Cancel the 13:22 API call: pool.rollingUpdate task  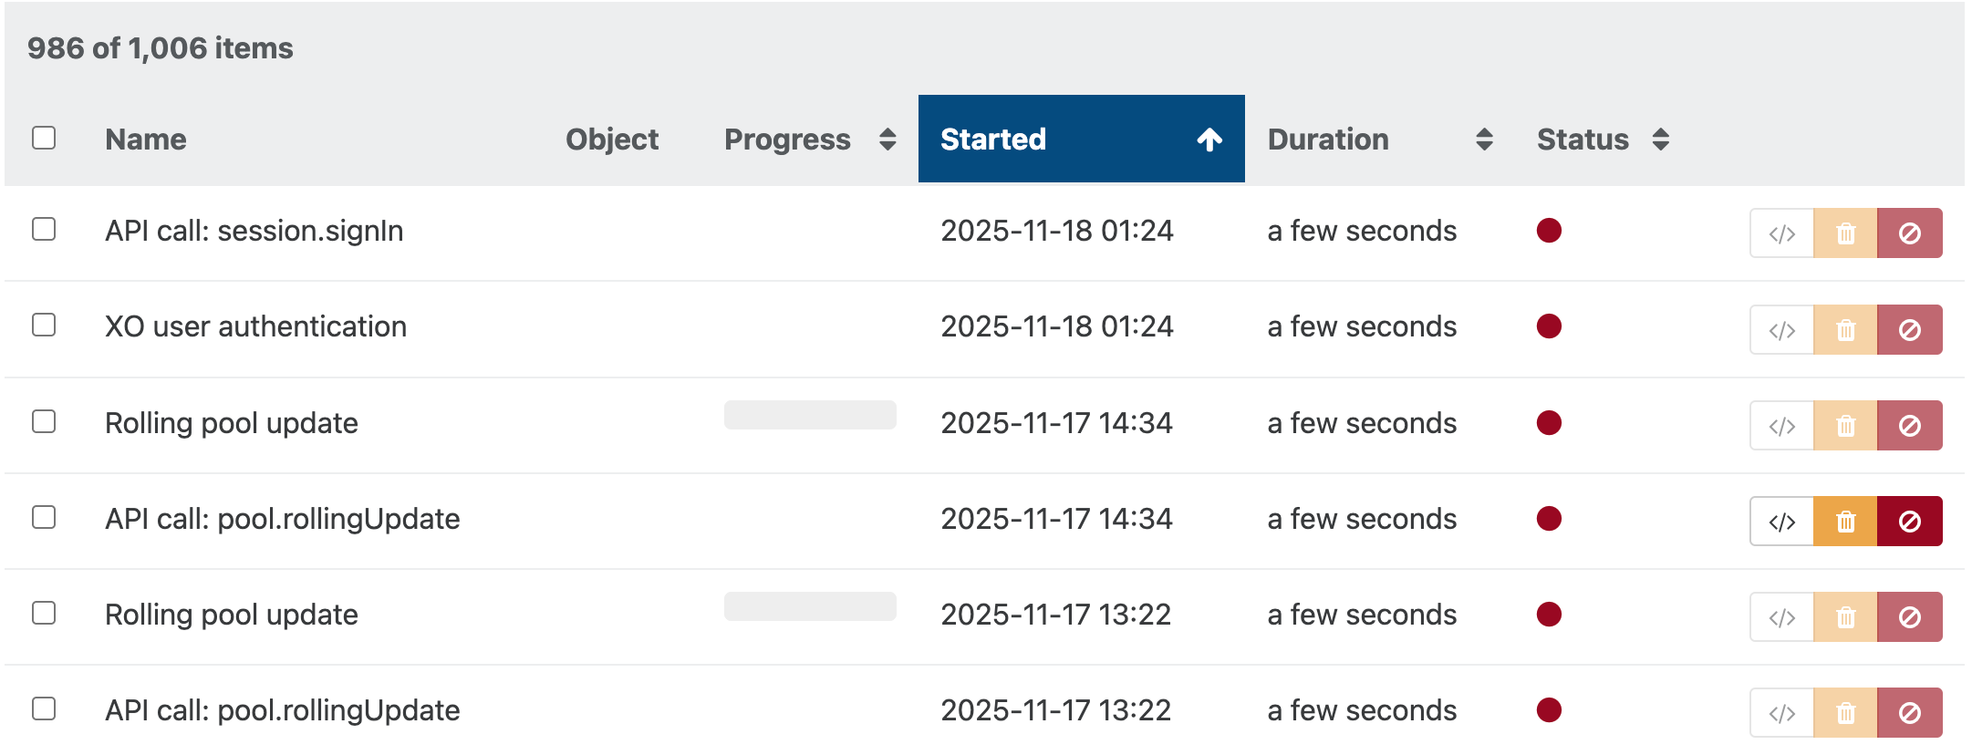coord(1909,713)
